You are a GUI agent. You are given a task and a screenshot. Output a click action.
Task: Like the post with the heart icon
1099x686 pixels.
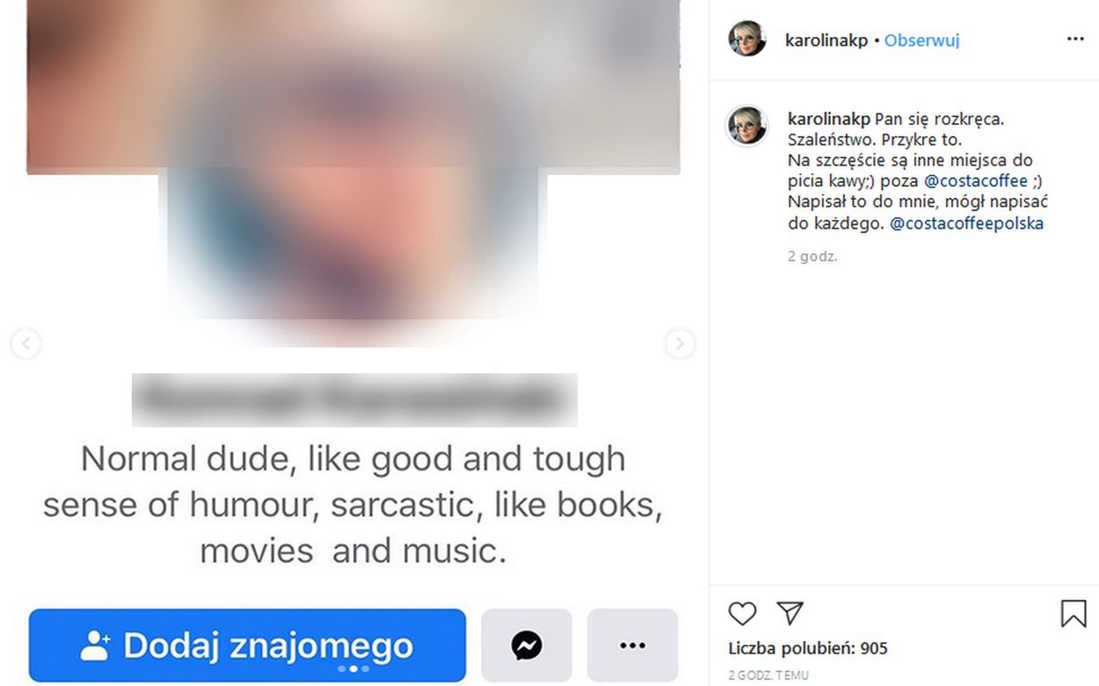coord(742,613)
